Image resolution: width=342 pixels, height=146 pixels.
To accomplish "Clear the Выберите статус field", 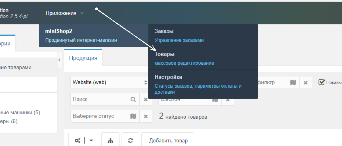I will click(x=146, y=116).
